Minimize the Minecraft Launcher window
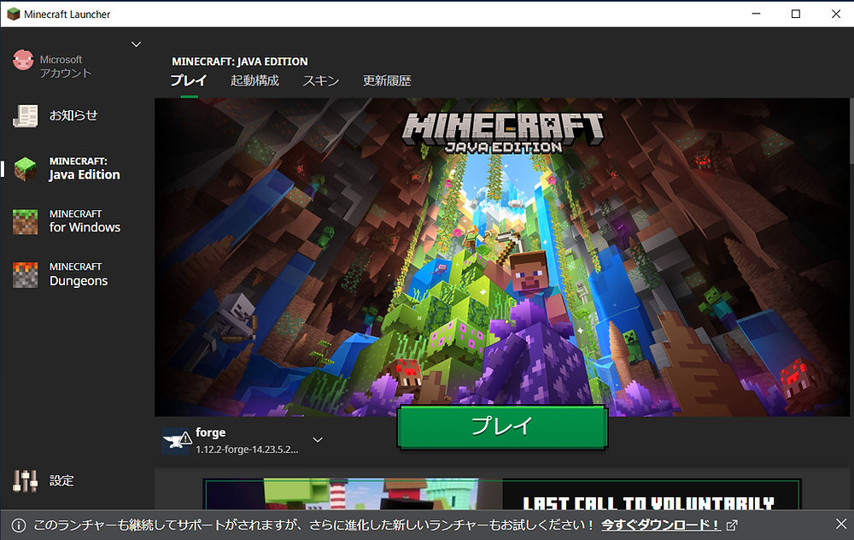 pos(756,14)
